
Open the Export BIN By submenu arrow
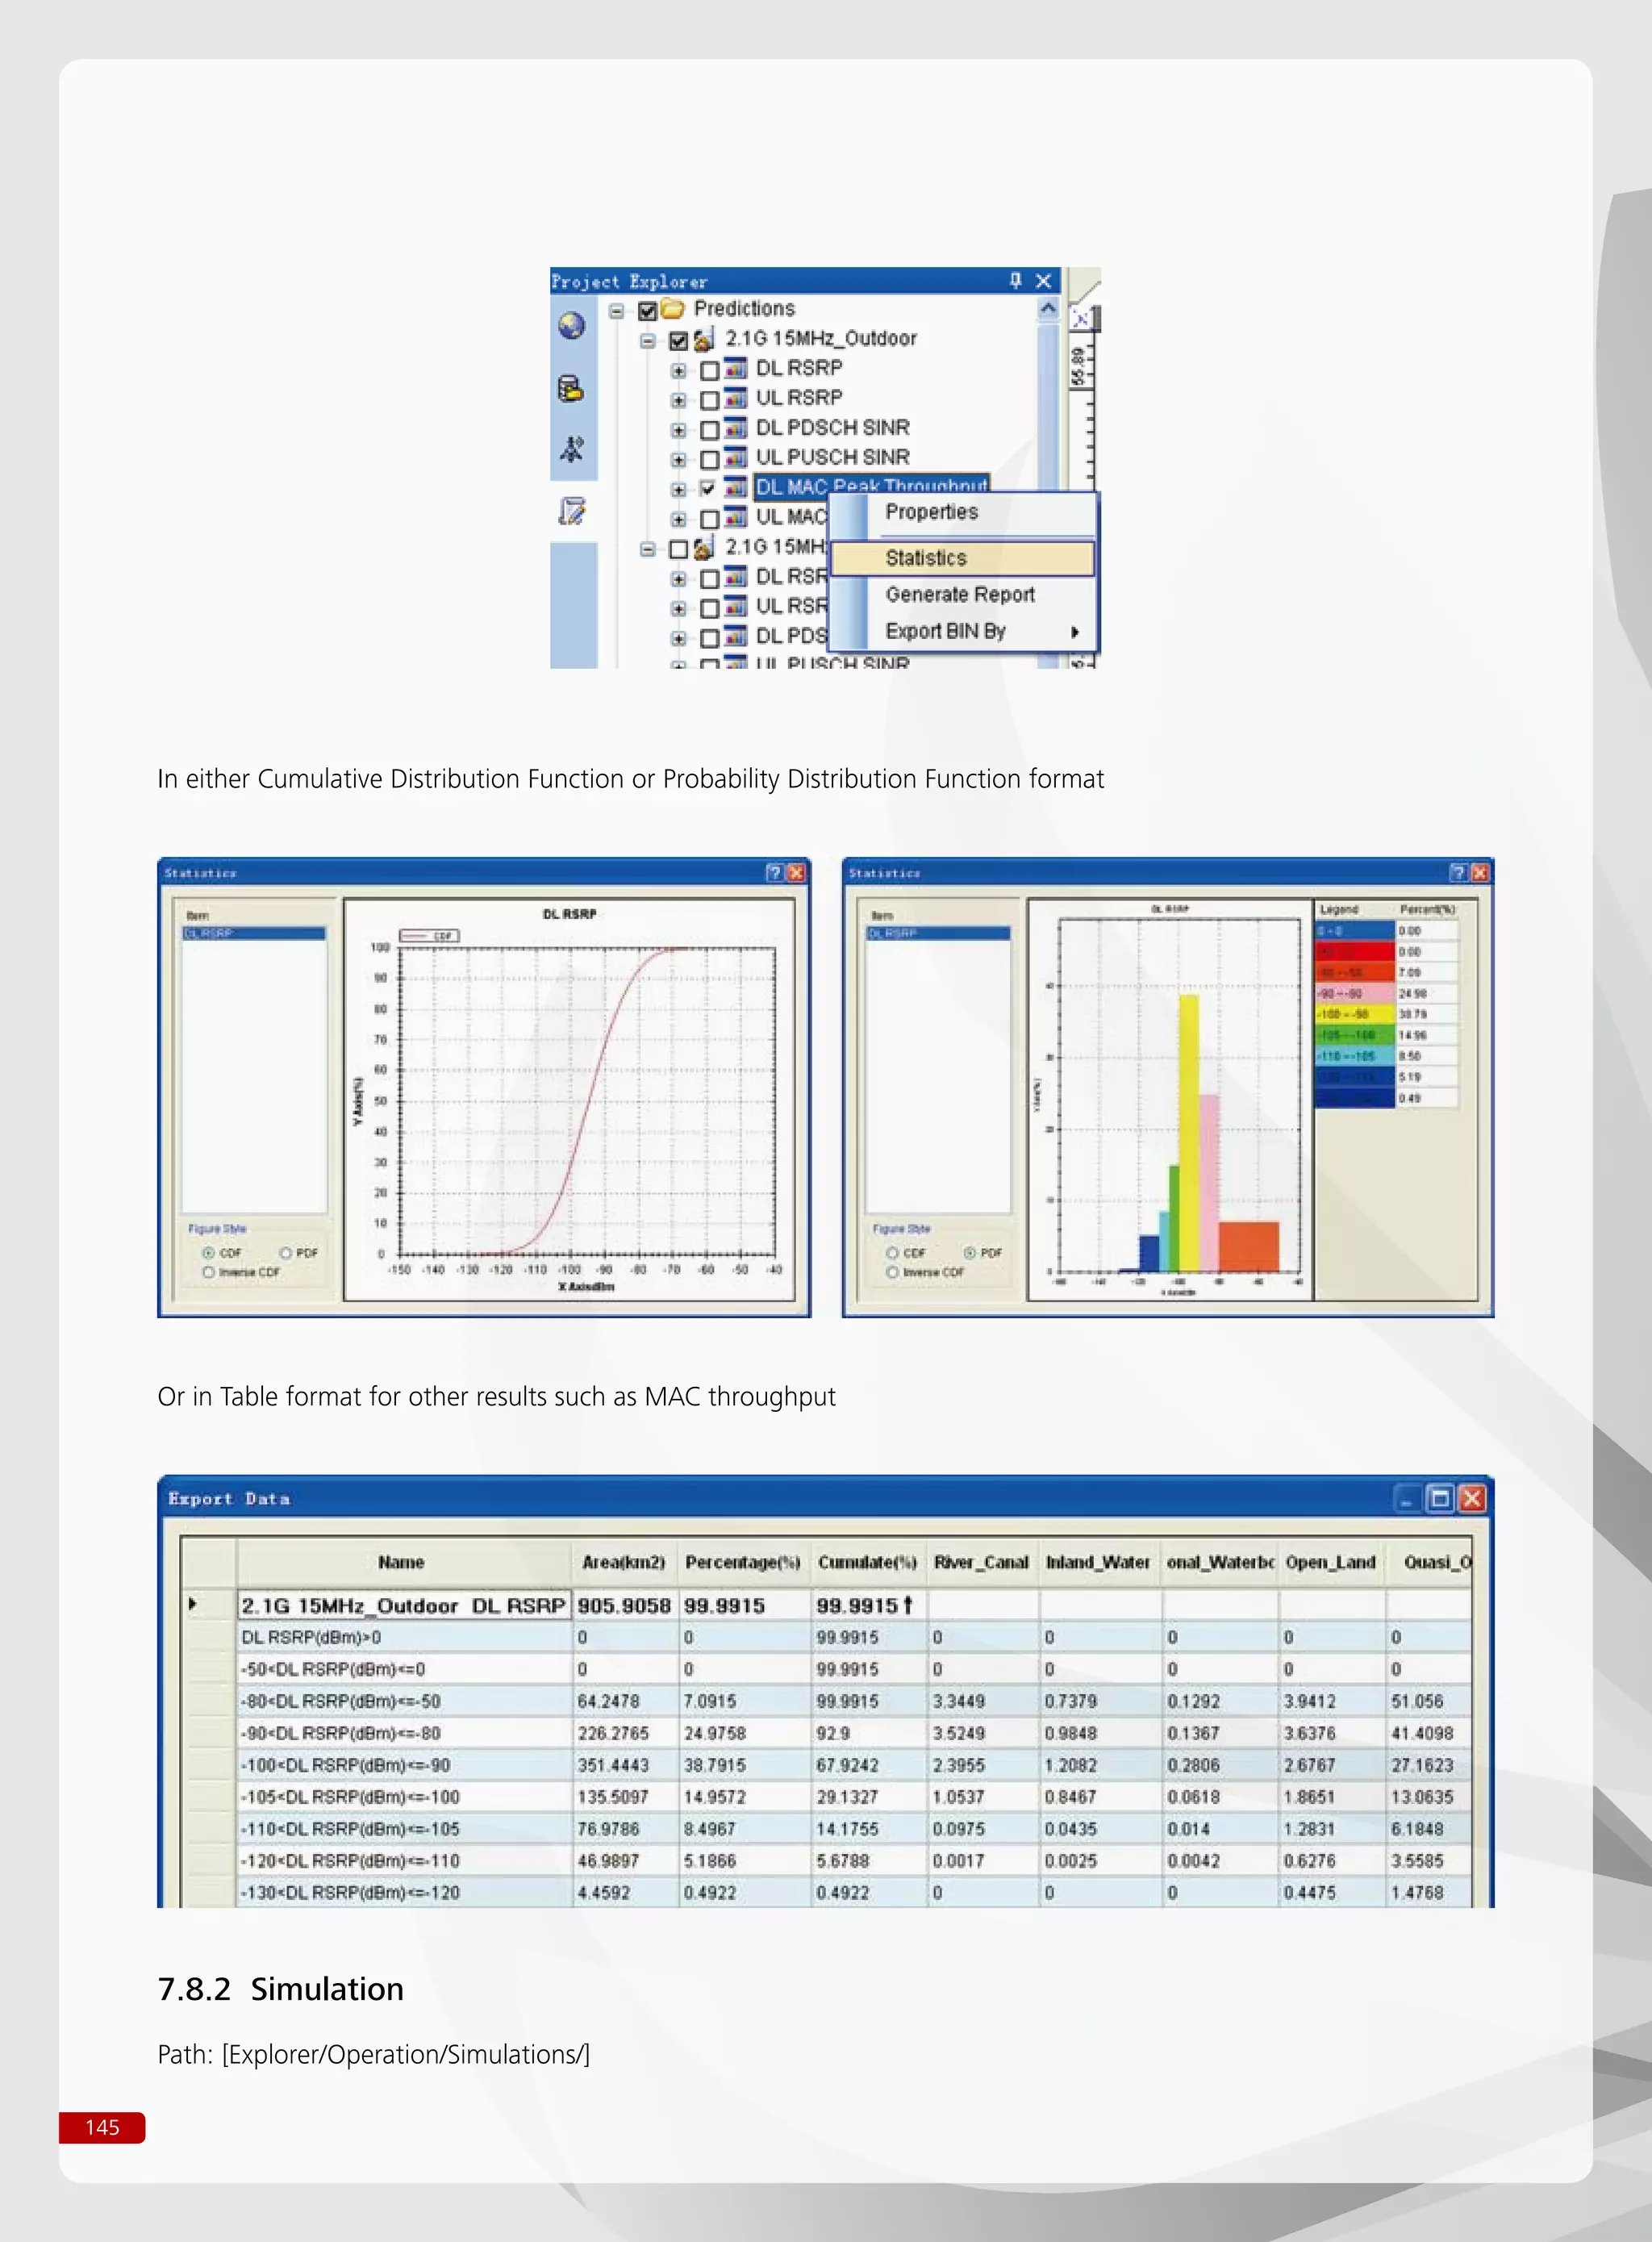pyautogui.click(x=1075, y=632)
